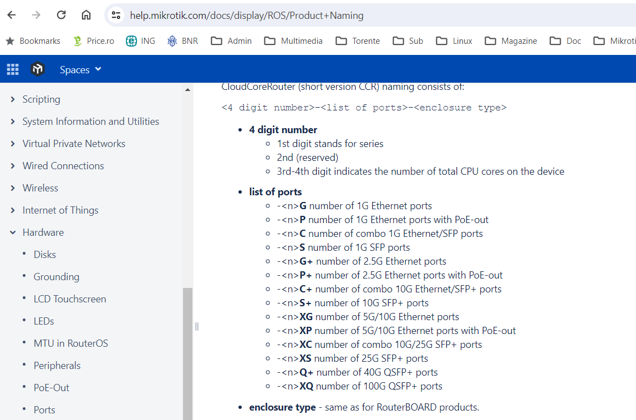The width and height of the screenshot is (636, 420).
Task: Open the Price.ro bookmark
Action: tap(93, 41)
